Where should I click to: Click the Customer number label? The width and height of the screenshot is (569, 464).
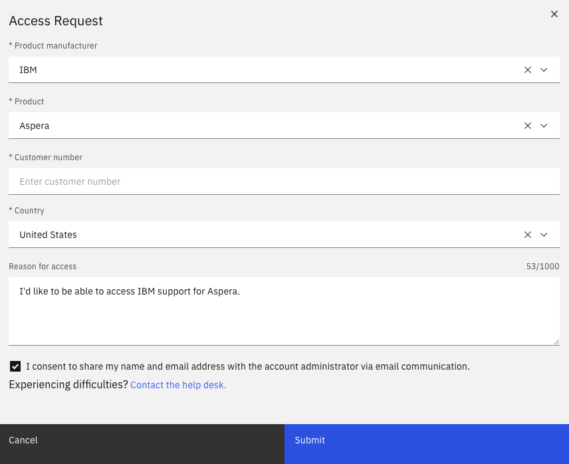tap(45, 158)
